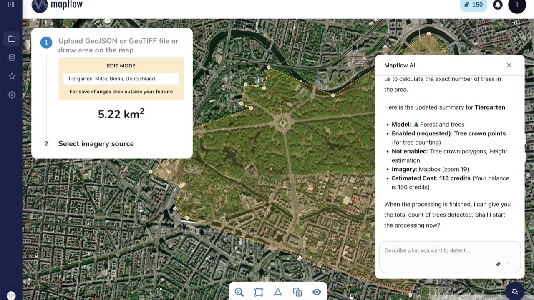Select the draw polygon triangle tool
The image size is (534, 300).
point(278,292)
